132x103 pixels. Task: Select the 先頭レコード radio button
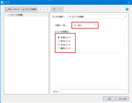point(59,37)
